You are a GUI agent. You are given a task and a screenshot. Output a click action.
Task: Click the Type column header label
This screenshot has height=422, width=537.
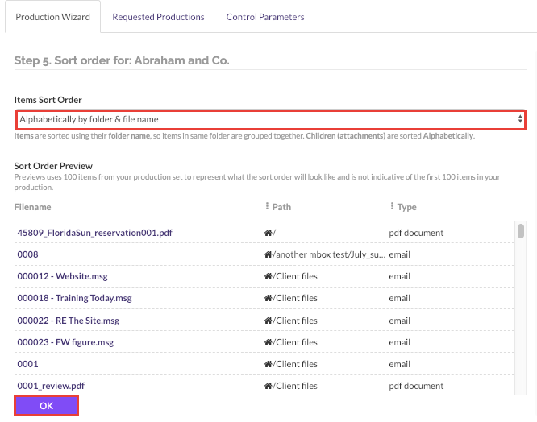pos(407,207)
